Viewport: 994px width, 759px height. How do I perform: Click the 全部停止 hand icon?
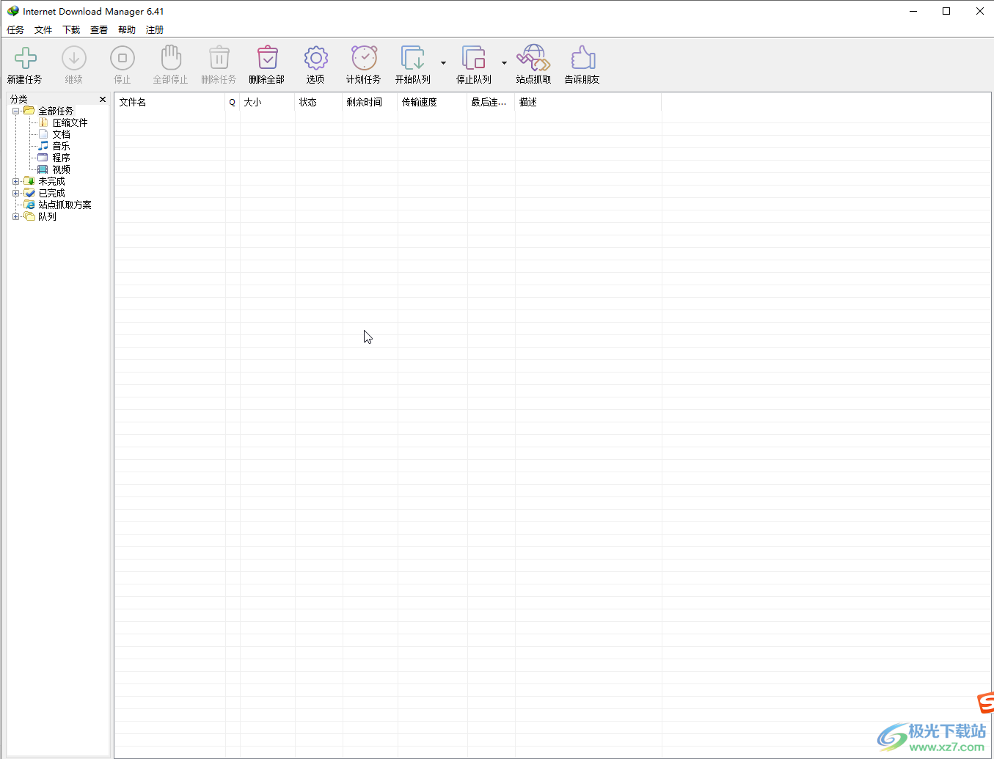171,58
